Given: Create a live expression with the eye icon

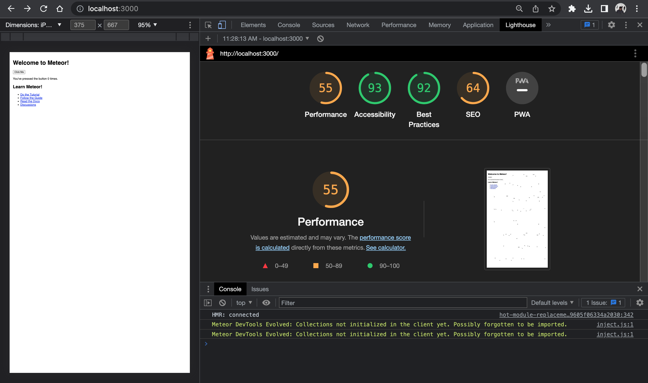Looking at the screenshot, I should coord(266,303).
